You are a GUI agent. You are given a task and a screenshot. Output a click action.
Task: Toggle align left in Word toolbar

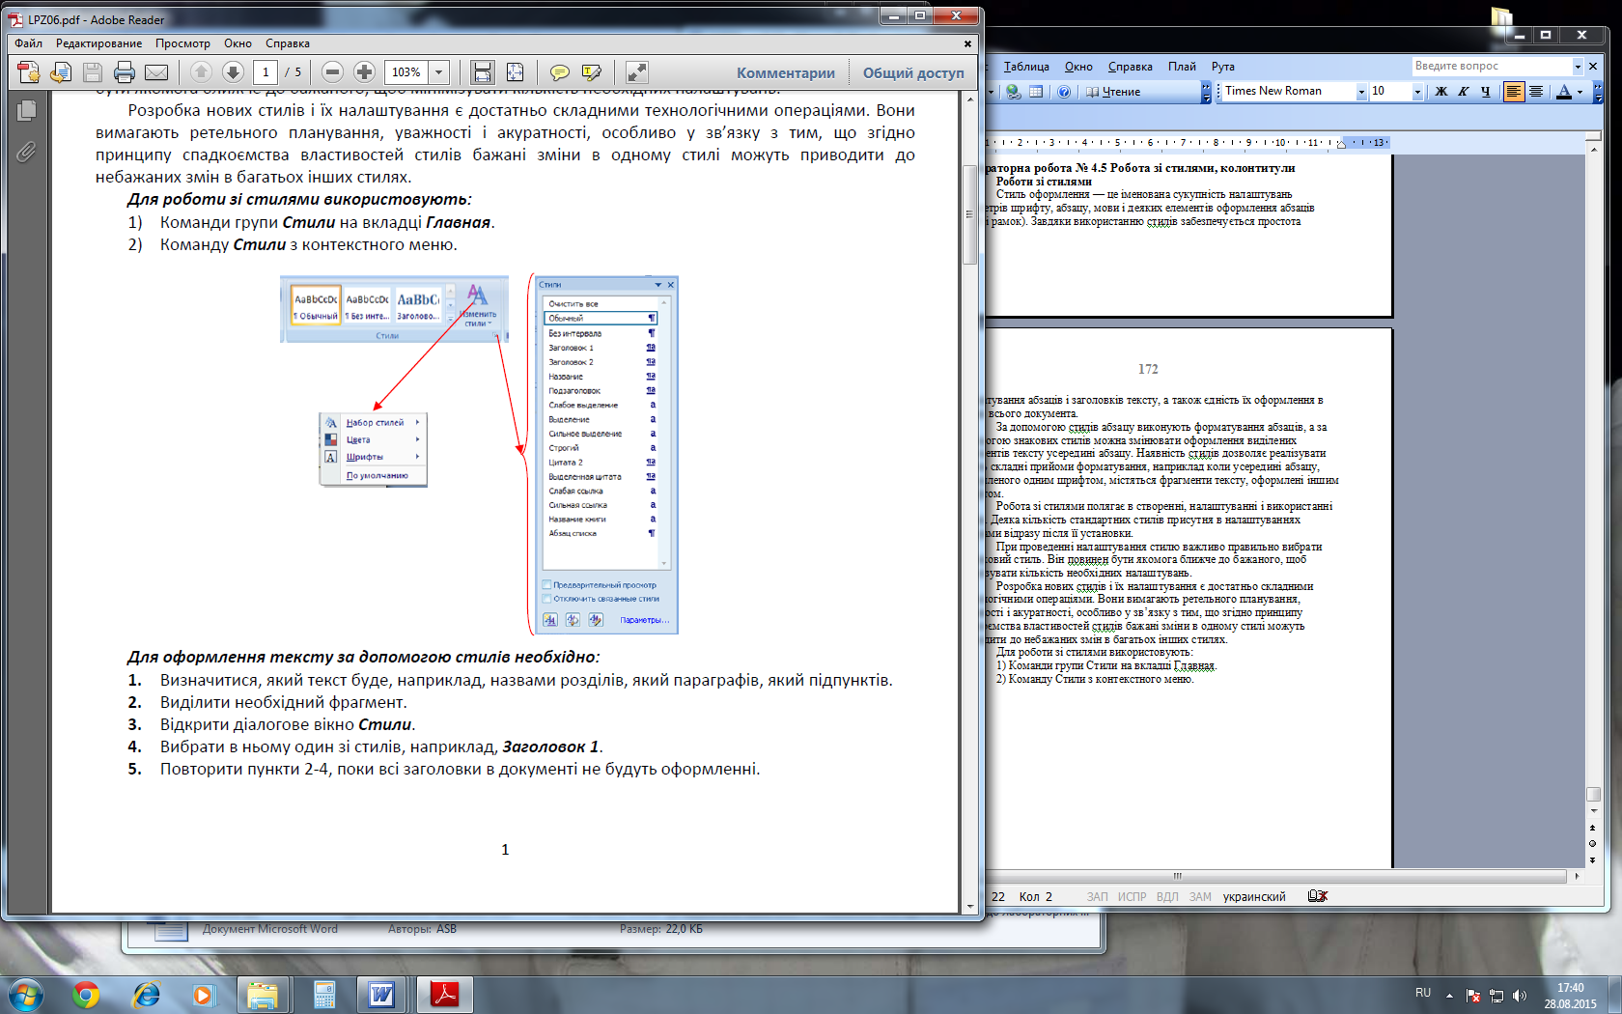tap(1514, 92)
